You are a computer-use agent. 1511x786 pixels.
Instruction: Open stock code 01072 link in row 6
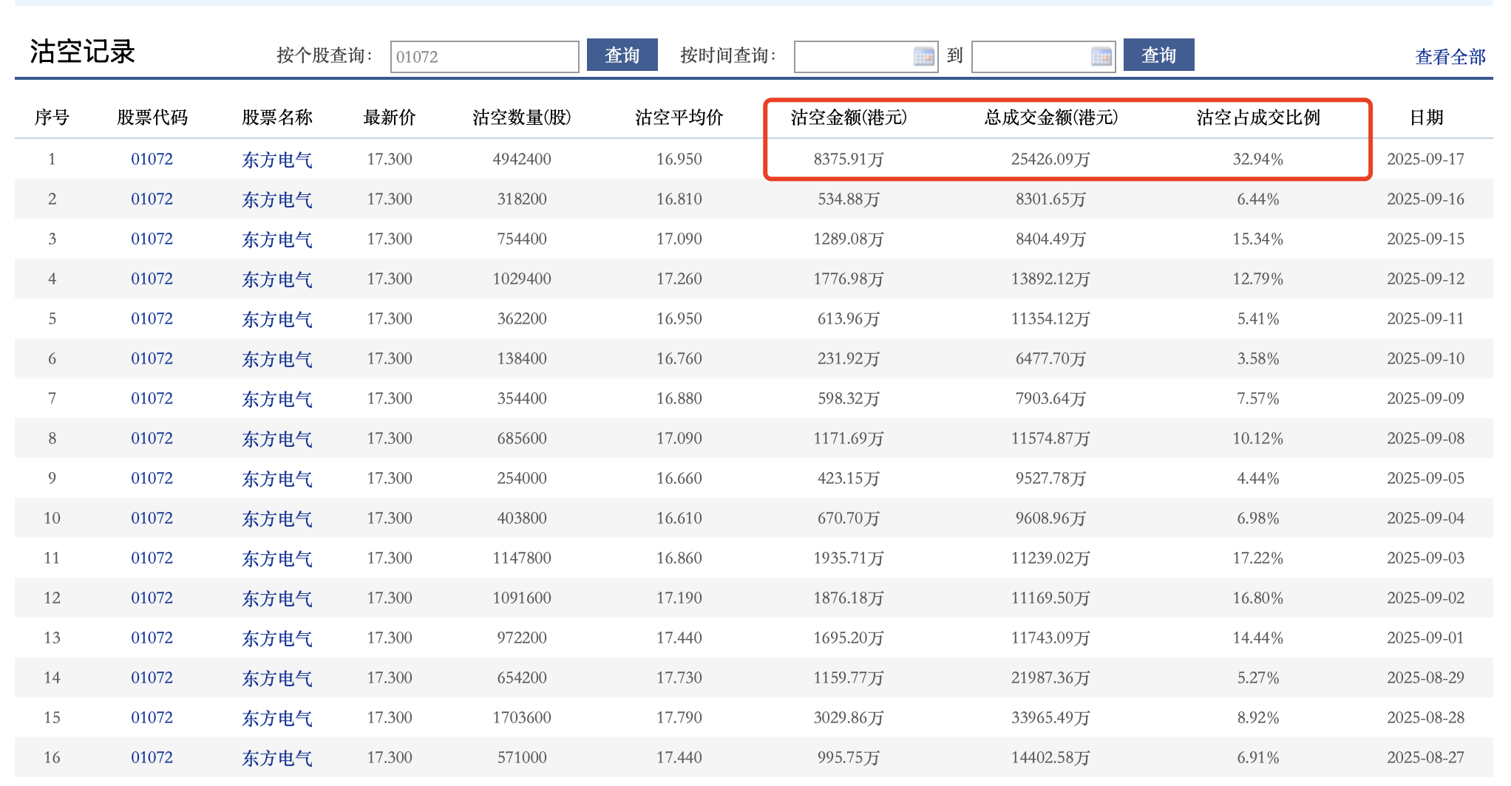(152, 358)
